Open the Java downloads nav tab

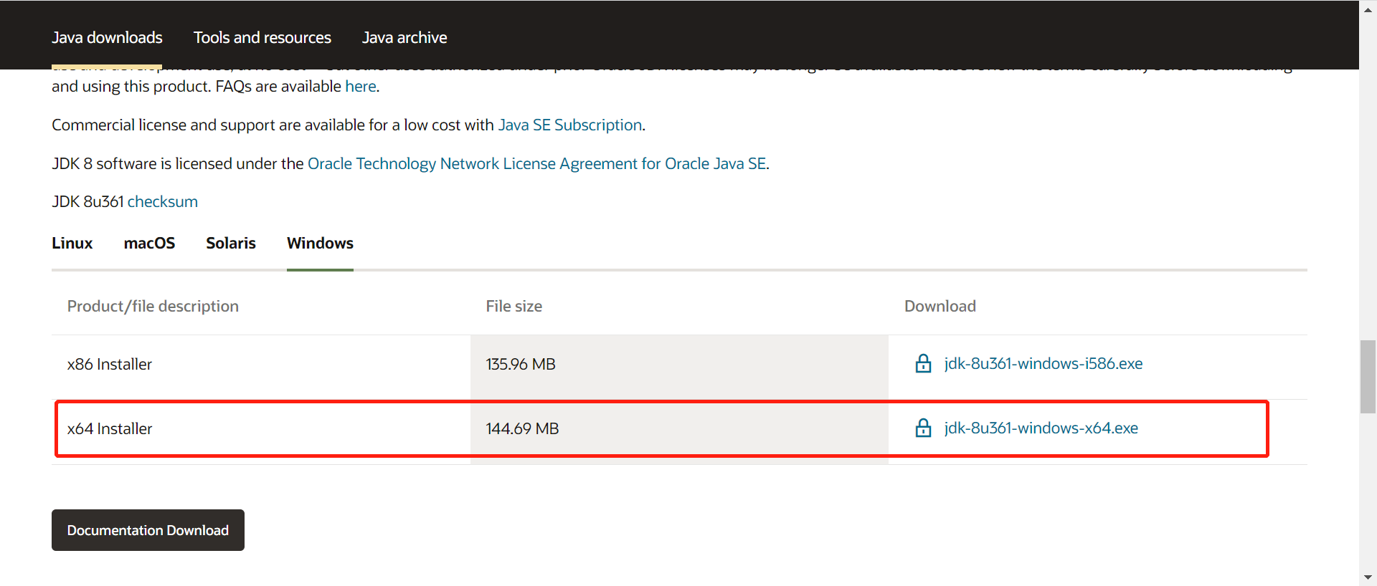pyautogui.click(x=107, y=37)
